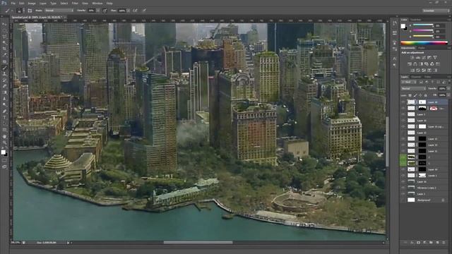
Task: Open the layer blend mode dropdown
Action: coord(414,88)
